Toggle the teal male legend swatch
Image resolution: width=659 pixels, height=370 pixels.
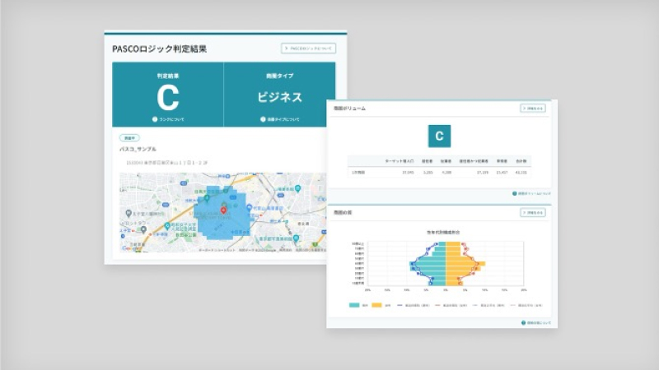[x=354, y=305]
